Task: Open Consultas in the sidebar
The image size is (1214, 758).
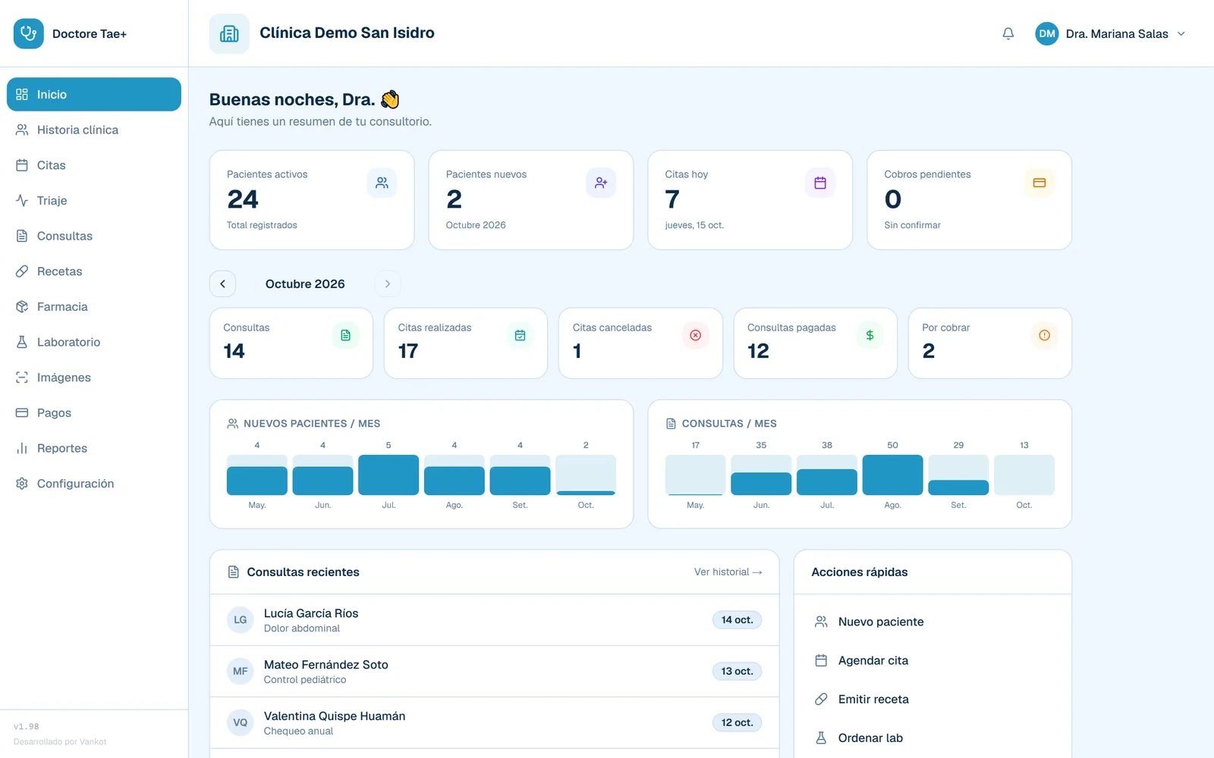Action: [x=94, y=236]
